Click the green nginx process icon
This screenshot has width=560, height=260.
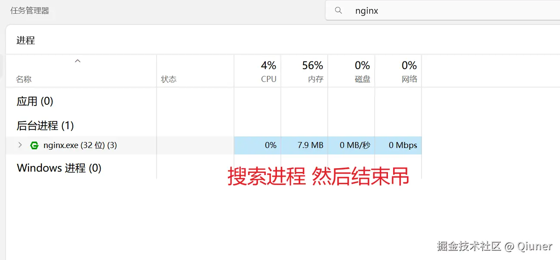tap(34, 145)
